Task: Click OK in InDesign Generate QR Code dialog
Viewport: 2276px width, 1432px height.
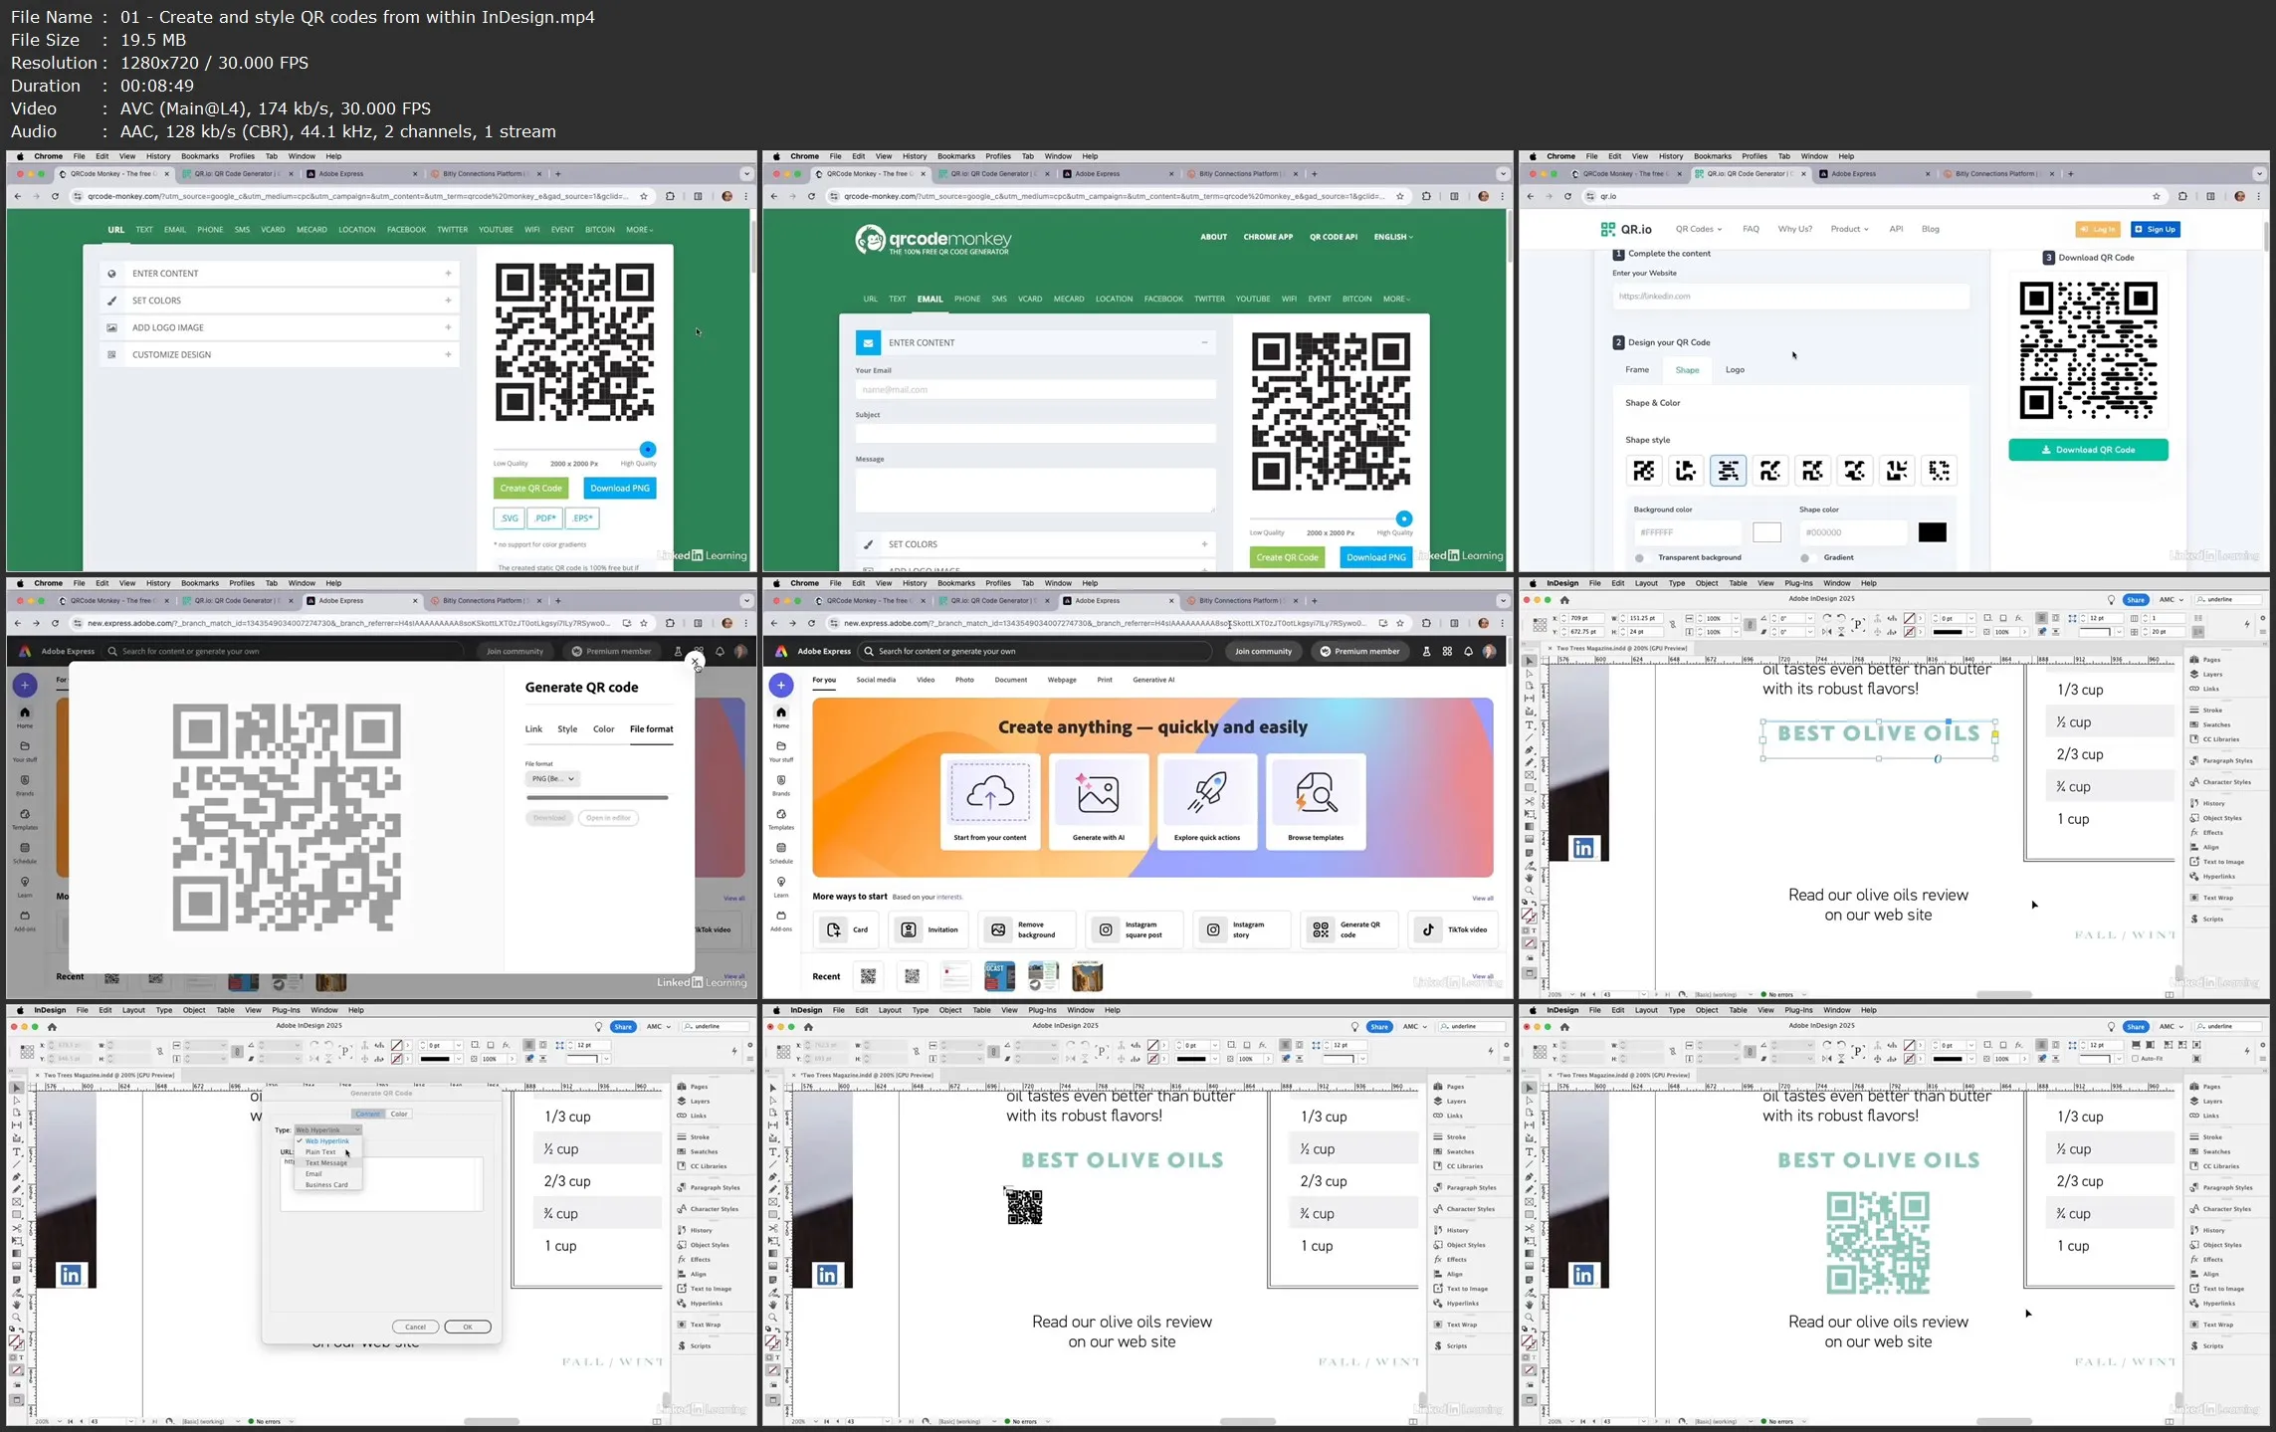Action: tap(467, 1327)
